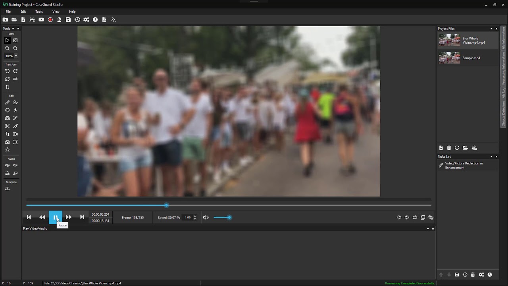Save tasks using Tasks List floppy icon

[x=457, y=275]
